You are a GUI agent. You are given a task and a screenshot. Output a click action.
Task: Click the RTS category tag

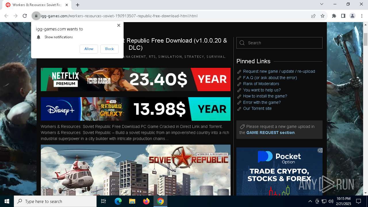click(x=152, y=57)
